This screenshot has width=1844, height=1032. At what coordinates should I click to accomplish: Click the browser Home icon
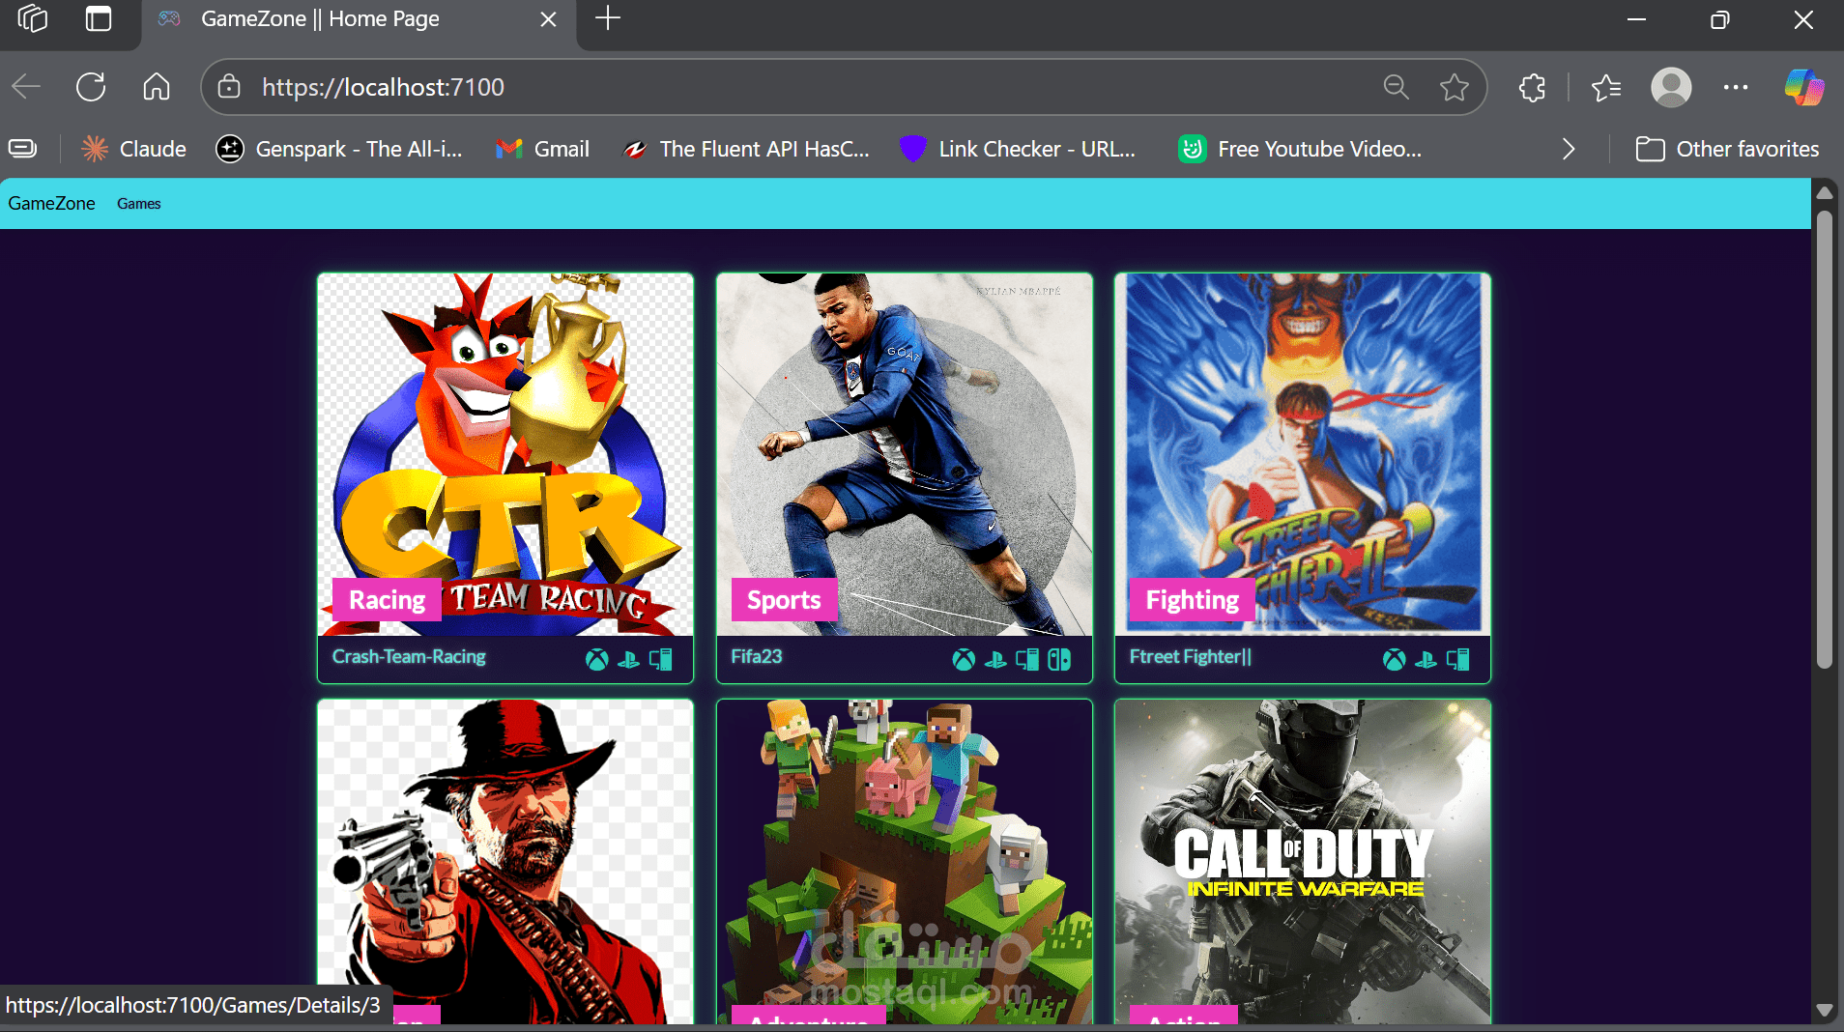pyautogui.click(x=156, y=87)
